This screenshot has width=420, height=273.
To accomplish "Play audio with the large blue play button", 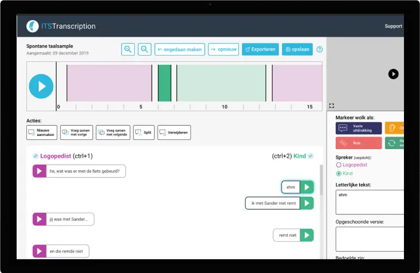I will (x=41, y=86).
